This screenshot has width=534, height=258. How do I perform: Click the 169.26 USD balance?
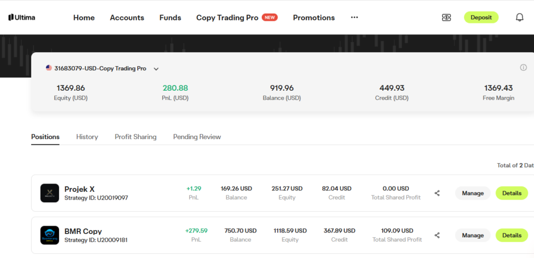click(236, 189)
